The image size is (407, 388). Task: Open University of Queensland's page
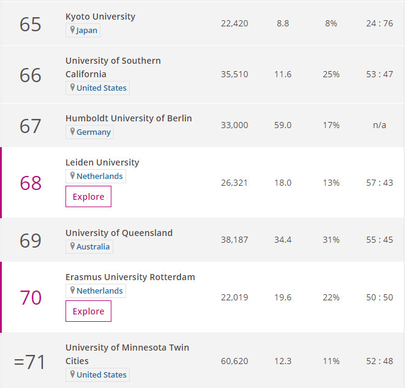(x=119, y=233)
